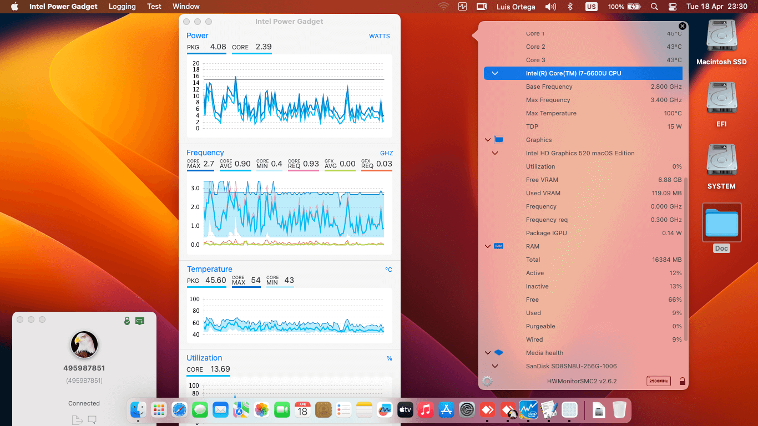Click Intel Power Gadget Dock icon
Image resolution: width=758 pixels, height=426 pixels.
[x=528, y=410]
